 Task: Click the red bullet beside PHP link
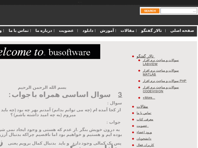pyautogui.click(x=139, y=81)
